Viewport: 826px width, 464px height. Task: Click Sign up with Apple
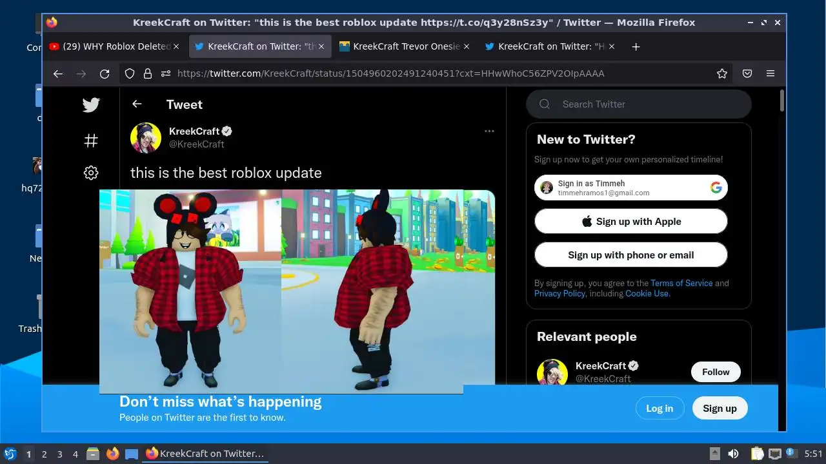(x=631, y=221)
